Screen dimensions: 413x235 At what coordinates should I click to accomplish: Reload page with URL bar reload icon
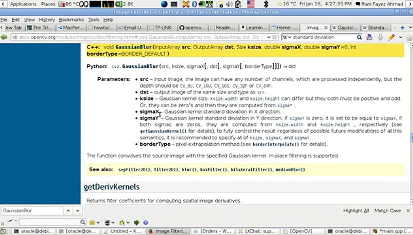tap(275, 37)
